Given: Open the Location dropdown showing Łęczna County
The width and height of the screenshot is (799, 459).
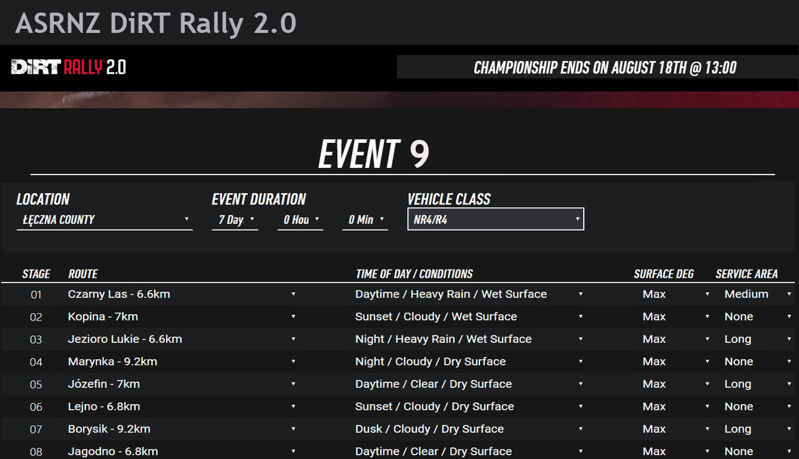Looking at the screenshot, I should [104, 220].
